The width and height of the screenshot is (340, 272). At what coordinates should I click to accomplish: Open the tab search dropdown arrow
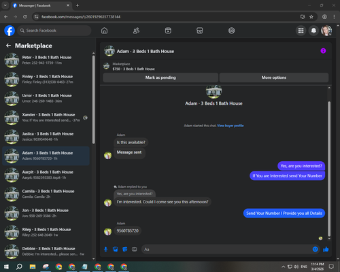coord(5,5)
